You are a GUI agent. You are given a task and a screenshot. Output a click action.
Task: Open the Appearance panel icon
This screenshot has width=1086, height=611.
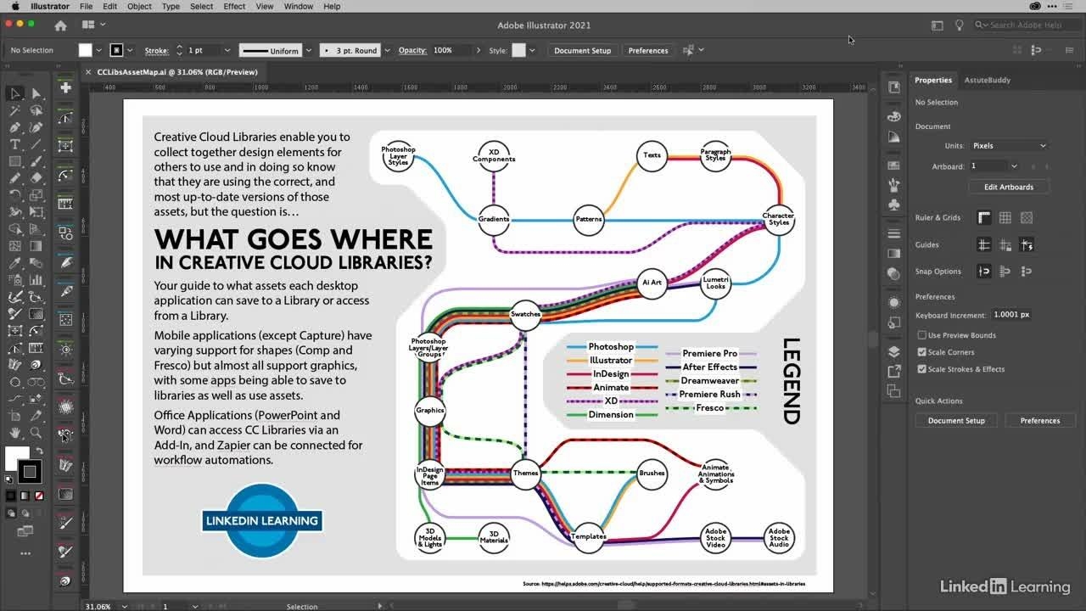(893, 303)
